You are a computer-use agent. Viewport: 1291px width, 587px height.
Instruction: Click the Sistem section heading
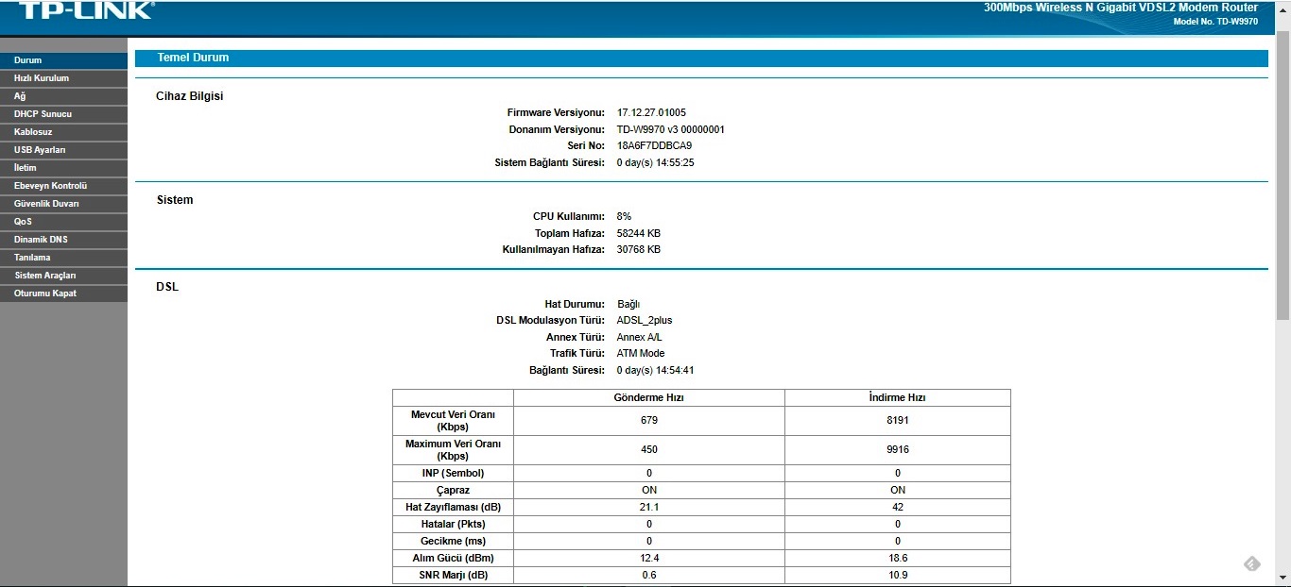175,200
